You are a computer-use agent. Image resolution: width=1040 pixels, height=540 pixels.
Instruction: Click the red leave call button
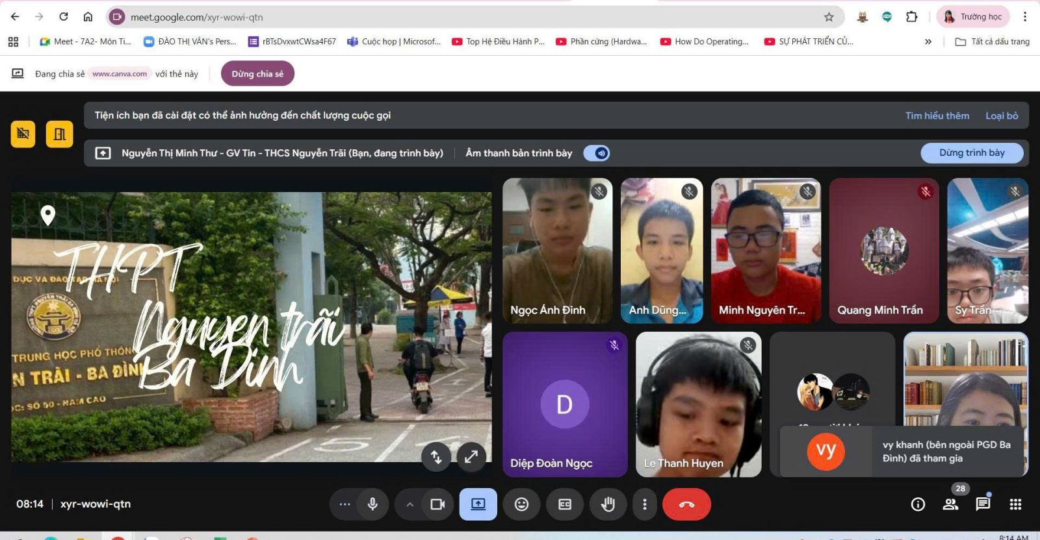[x=686, y=504]
